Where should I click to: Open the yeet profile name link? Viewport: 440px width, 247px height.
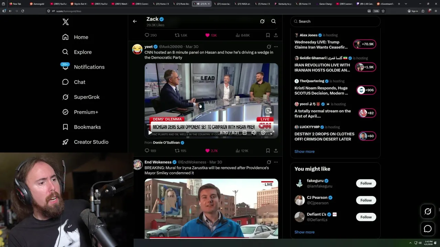pyautogui.click(x=148, y=47)
